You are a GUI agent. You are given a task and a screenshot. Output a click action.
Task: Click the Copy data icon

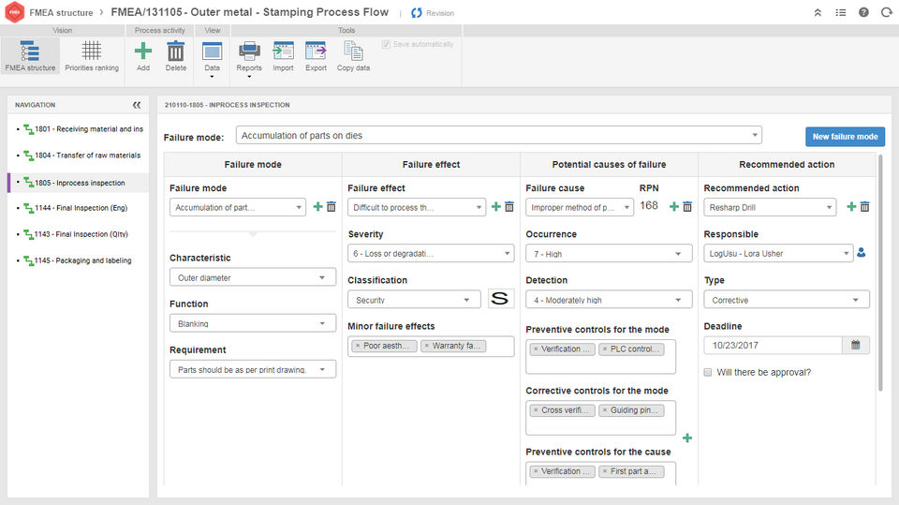point(353,55)
